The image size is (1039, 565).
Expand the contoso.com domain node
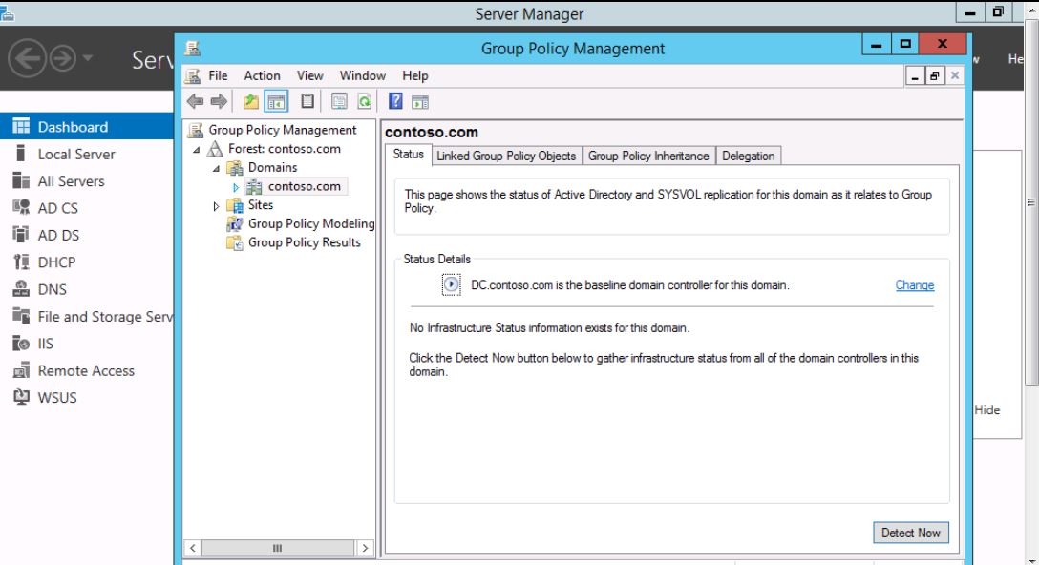(235, 187)
